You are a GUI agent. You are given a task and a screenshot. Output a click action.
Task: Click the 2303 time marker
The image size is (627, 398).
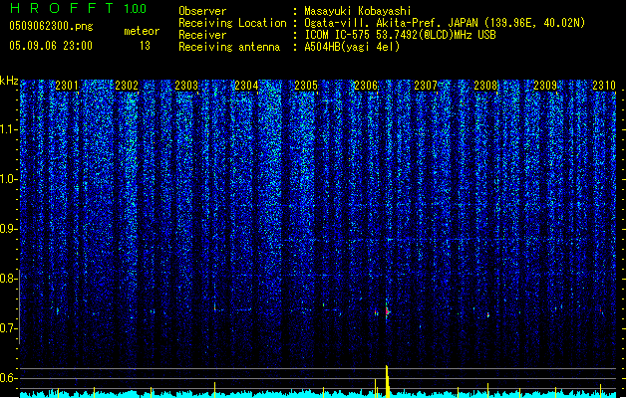click(186, 86)
